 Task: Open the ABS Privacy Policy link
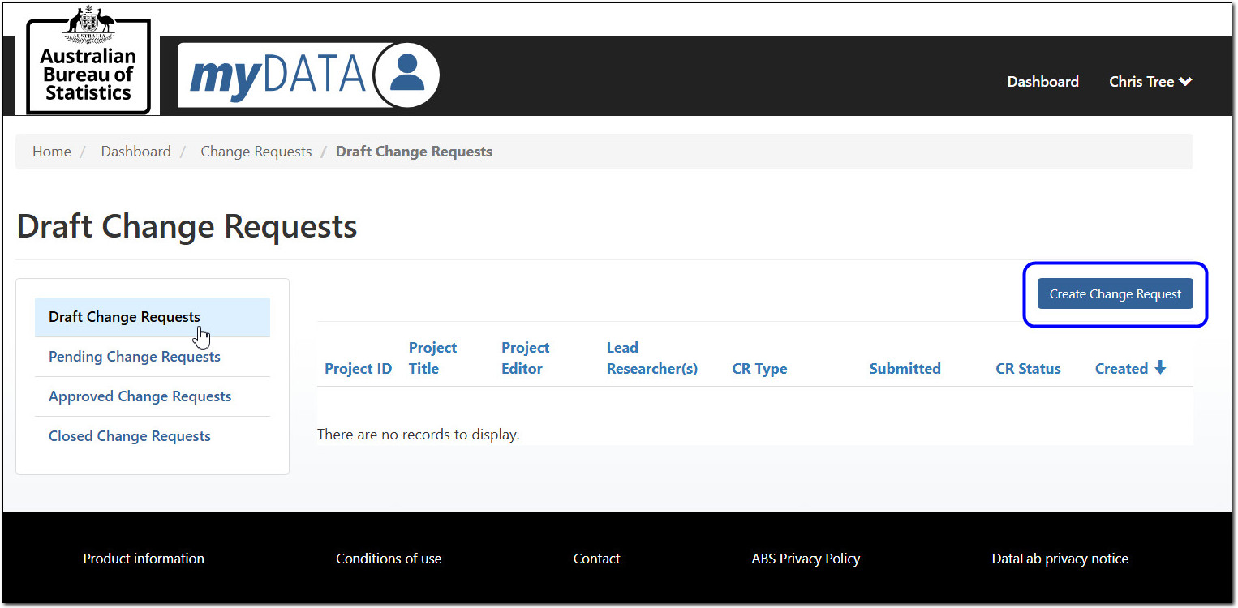(x=806, y=559)
